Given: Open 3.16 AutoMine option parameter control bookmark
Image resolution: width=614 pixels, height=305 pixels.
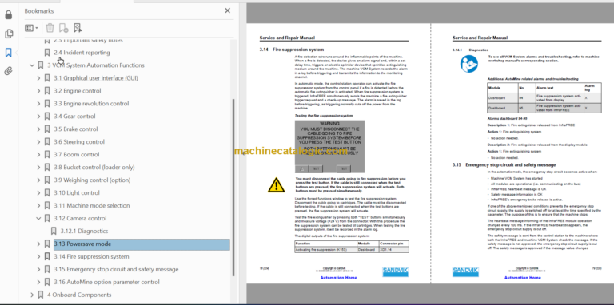Looking at the screenshot, I should [x=106, y=283].
